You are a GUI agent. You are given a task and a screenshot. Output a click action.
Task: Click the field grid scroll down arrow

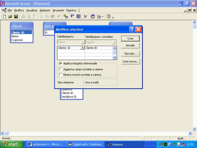[114, 58]
